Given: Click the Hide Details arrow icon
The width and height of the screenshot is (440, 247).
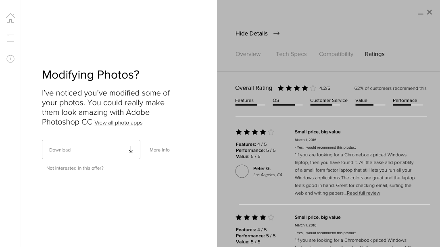Looking at the screenshot, I should click(x=276, y=33).
